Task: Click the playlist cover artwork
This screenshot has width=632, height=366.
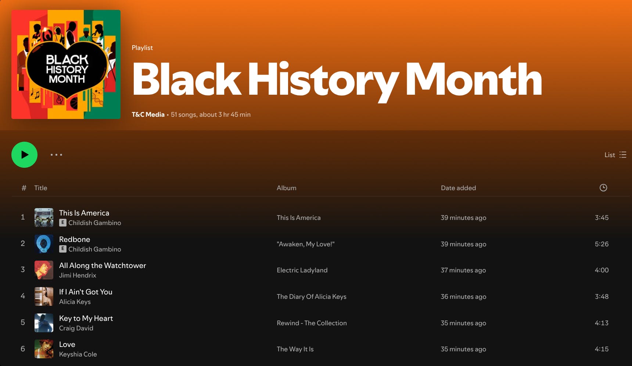Action: tap(66, 64)
